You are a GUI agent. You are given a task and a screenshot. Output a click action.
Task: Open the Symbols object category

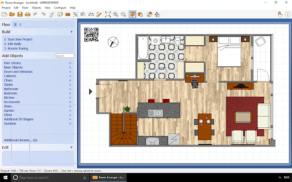coord(38,123)
